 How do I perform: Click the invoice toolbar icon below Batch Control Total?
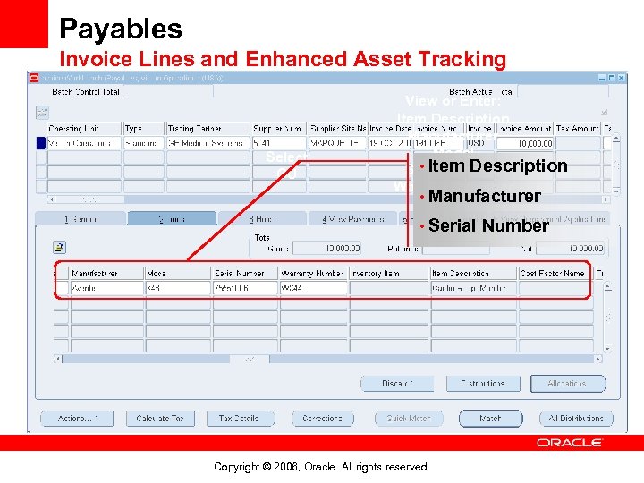[42, 112]
